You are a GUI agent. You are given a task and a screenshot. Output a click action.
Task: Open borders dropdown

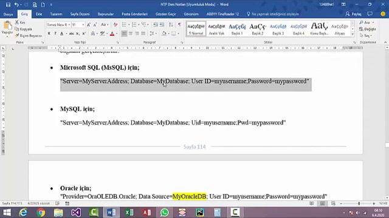coord(177,33)
